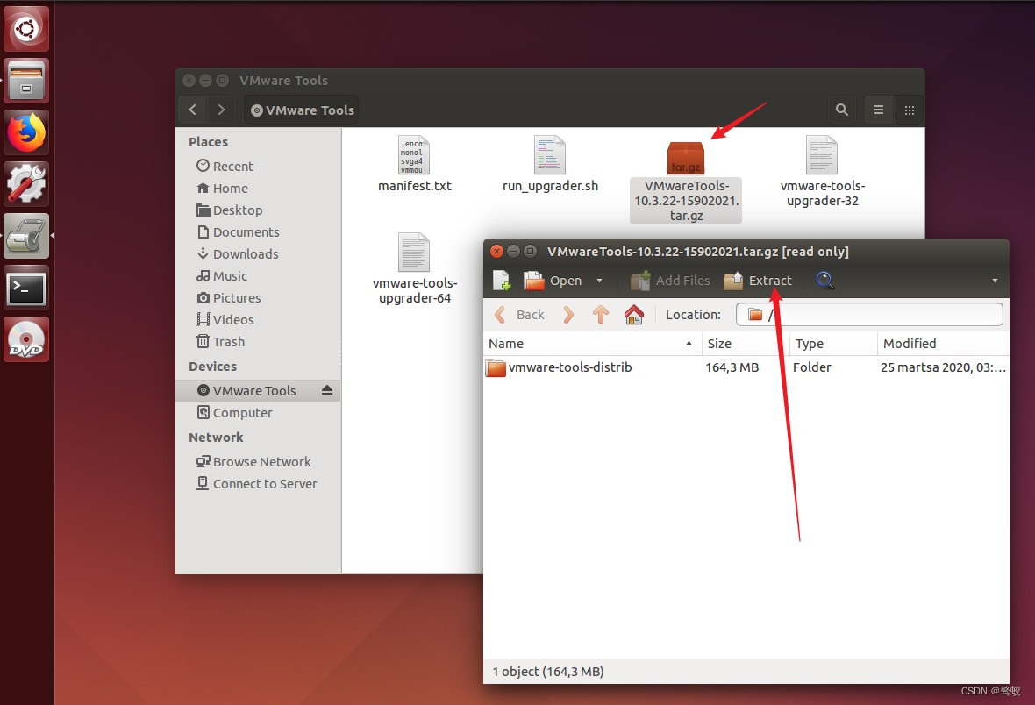Select manifest.txt file icon
Viewport: 1035px width, 705px height.
tap(414, 164)
